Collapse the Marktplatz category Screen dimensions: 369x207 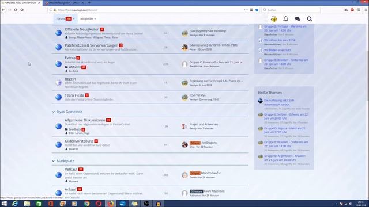[x=53, y=161]
